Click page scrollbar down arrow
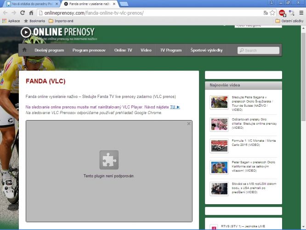Screen dimensions: 306x230 (303, 227)
